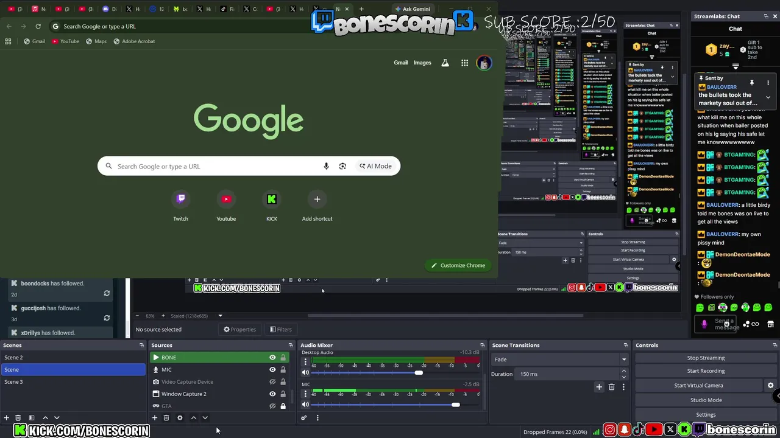This screenshot has height=438, width=780.
Task: Toggle lock on BONE source
Action: (x=283, y=358)
